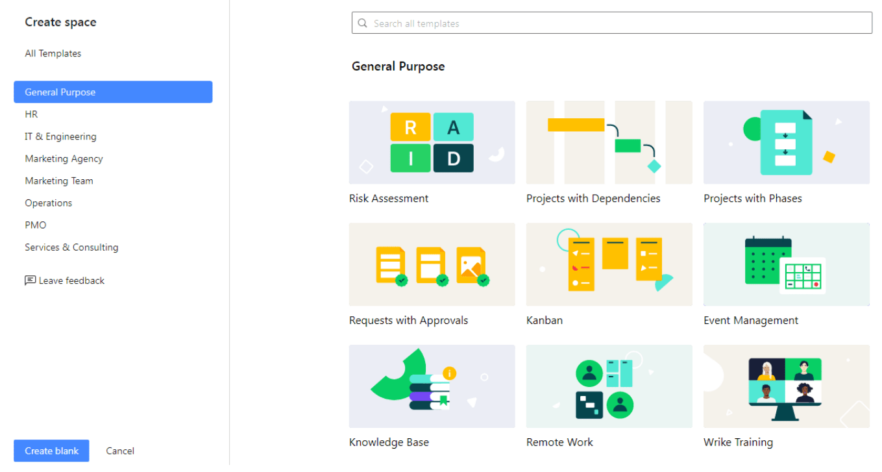The image size is (882, 472).
Task: Select the Remote Work template
Action: click(609, 386)
